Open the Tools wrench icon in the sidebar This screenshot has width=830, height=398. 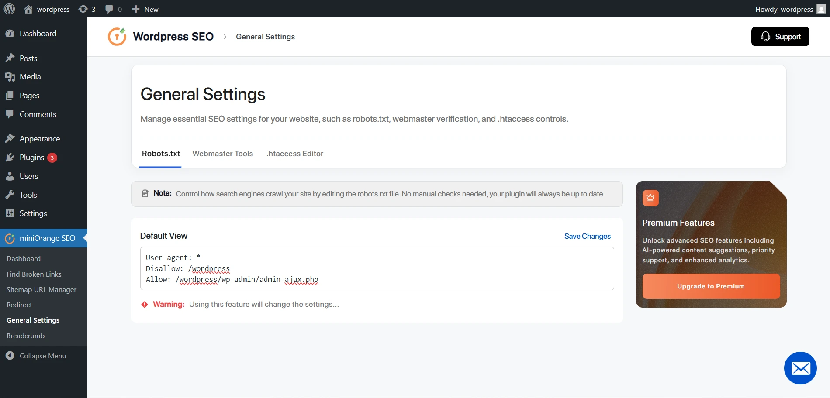point(10,195)
